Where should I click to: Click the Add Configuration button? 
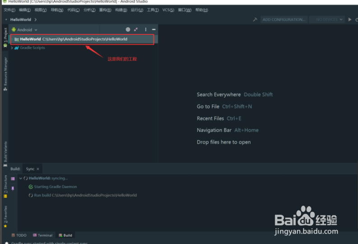pyautogui.click(x=284, y=19)
